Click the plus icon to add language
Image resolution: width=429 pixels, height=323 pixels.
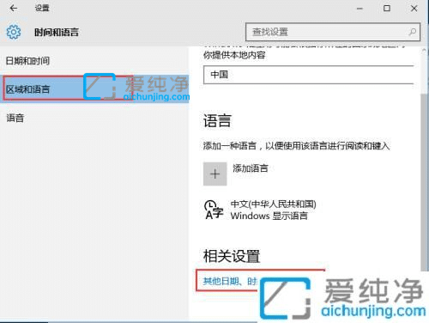point(215,174)
